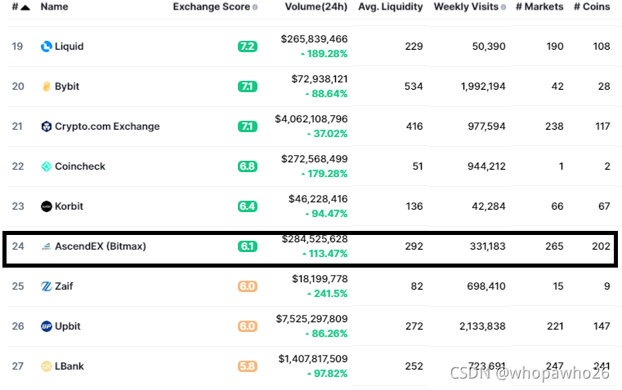622x390 pixels.
Task: Click volume value $18,199,778
Action: pyautogui.click(x=320, y=279)
